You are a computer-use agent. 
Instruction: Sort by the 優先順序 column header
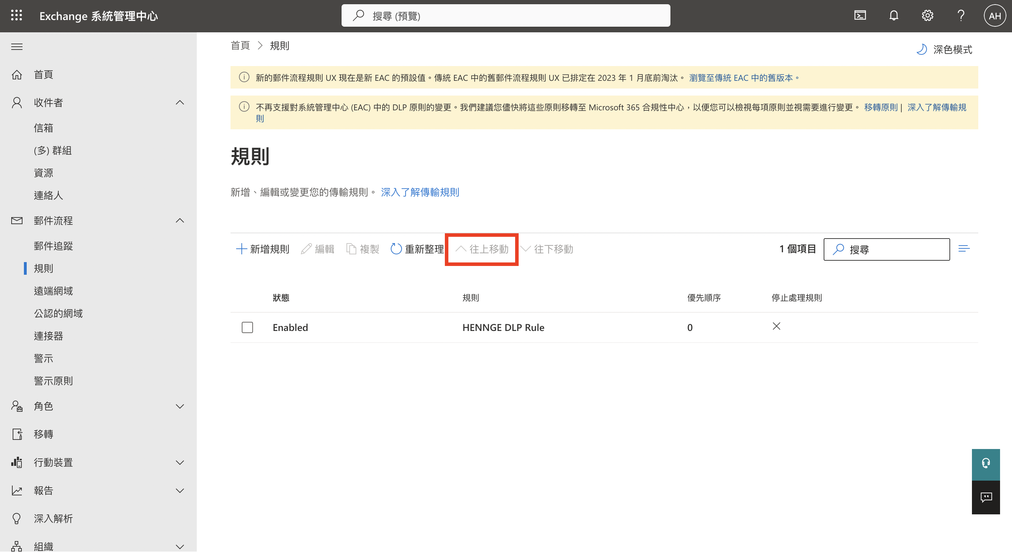(x=703, y=298)
